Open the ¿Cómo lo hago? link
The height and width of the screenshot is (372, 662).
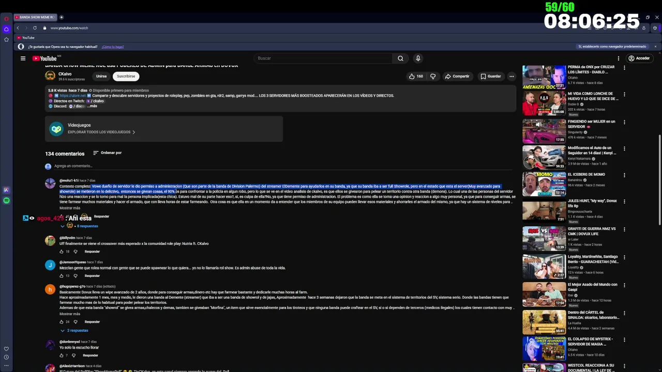(113, 47)
